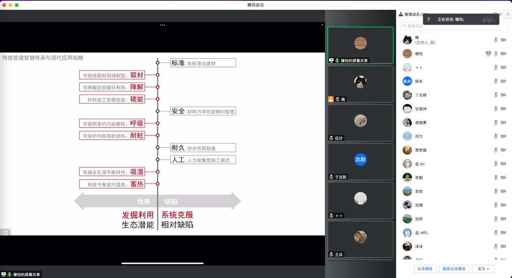Viewport: 512px width, 278px height.
Task: Select 贾梦圆 in the member list
Action: 421,150
